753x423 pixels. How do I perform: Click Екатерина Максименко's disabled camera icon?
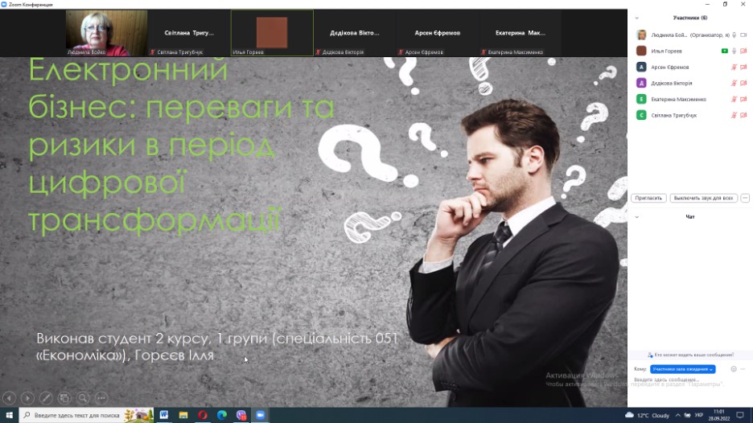point(743,100)
